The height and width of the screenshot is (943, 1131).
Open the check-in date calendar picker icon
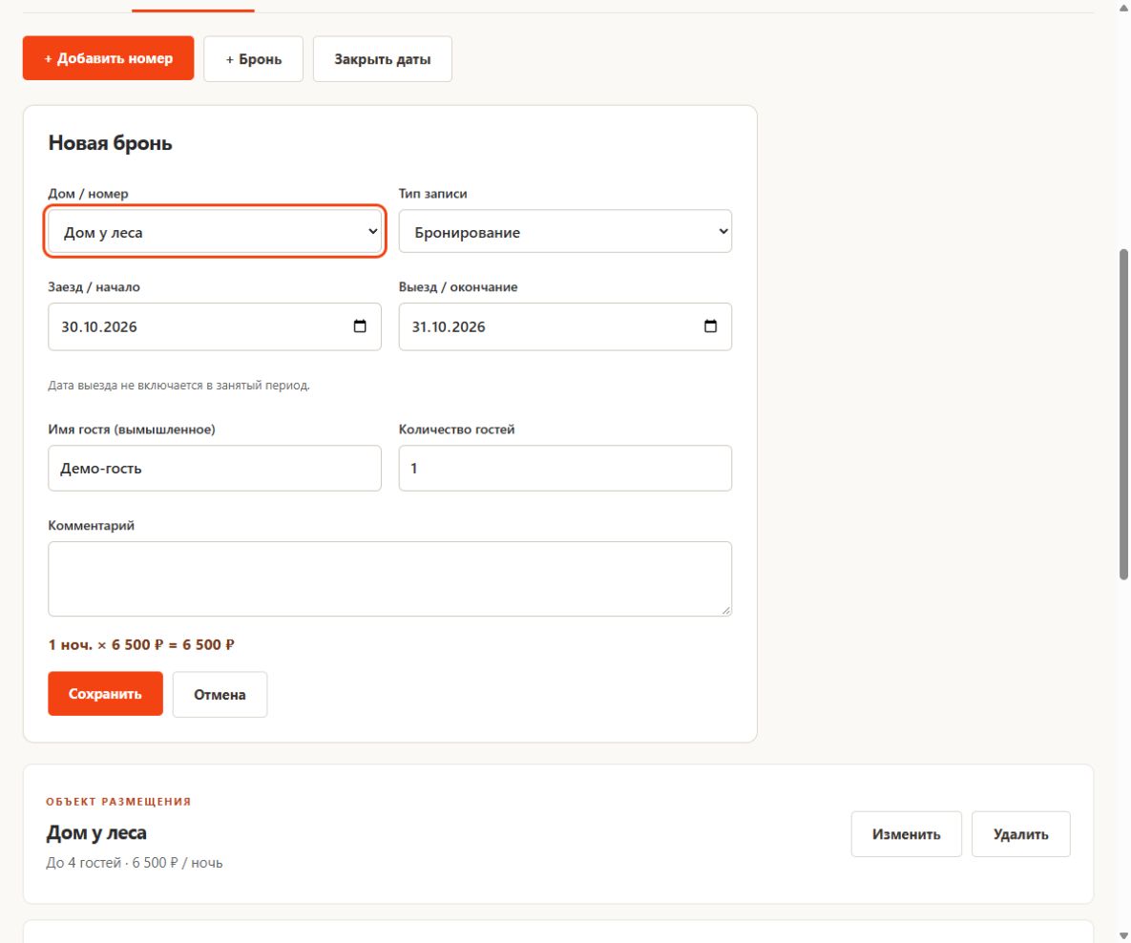[360, 326]
